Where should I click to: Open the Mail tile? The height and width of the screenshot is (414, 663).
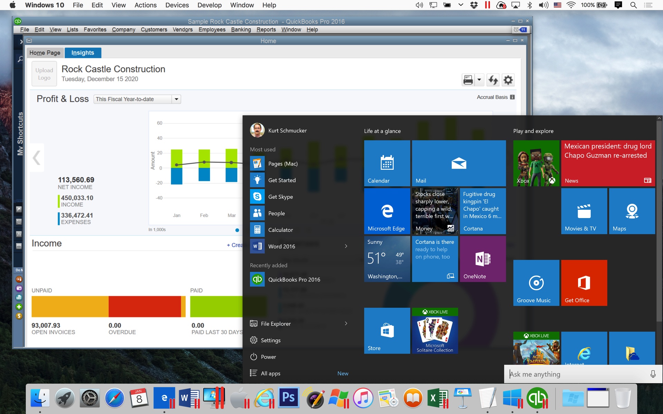(459, 163)
